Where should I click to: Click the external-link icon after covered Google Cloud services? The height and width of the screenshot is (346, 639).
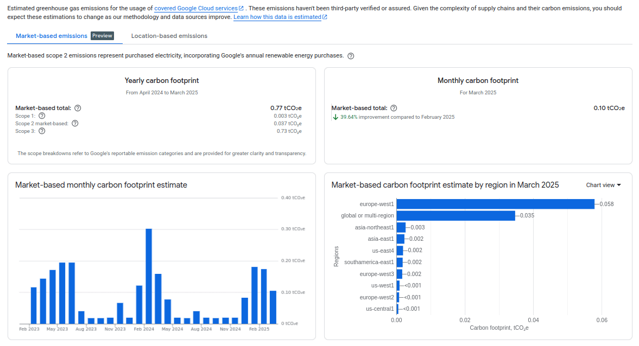240,8
